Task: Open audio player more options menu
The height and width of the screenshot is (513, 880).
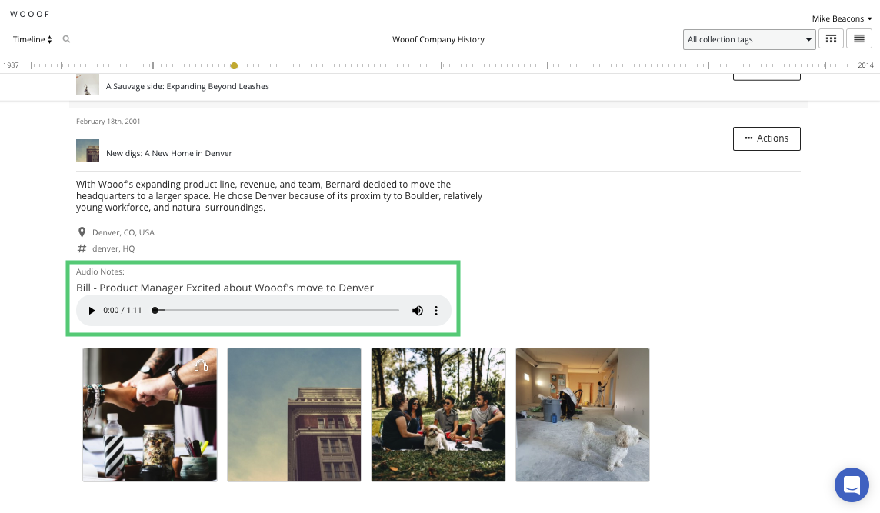Action: pos(436,311)
